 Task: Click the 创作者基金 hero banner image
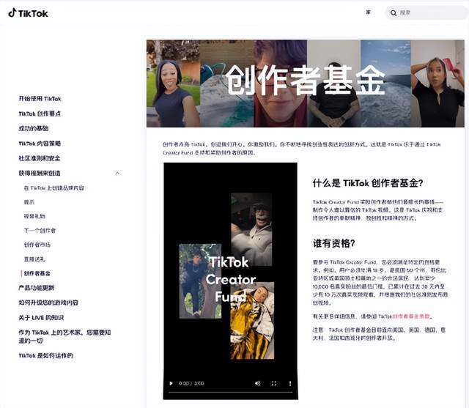tap(306, 84)
